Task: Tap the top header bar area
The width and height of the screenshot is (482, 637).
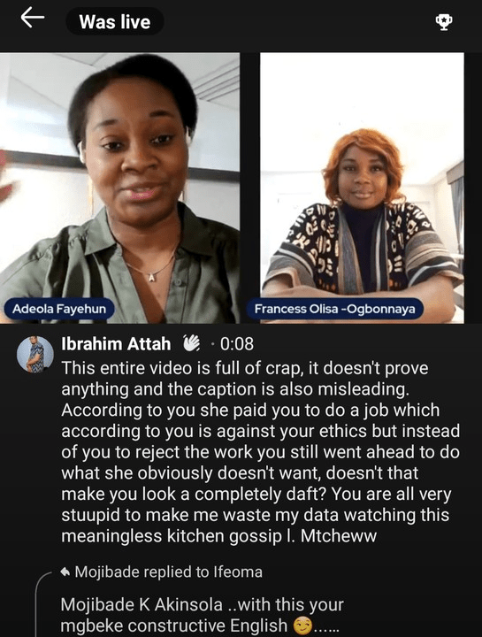Action: click(x=241, y=21)
